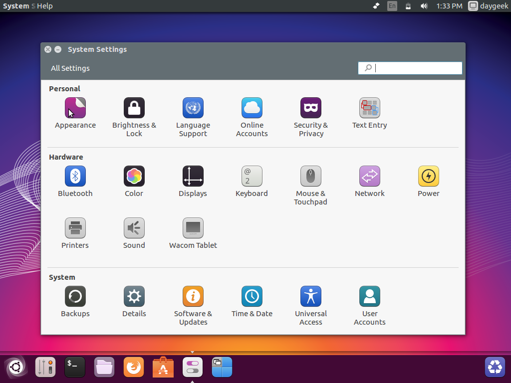511x383 pixels.
Task: Open Brightness & Lock settings
Action: 134,108
